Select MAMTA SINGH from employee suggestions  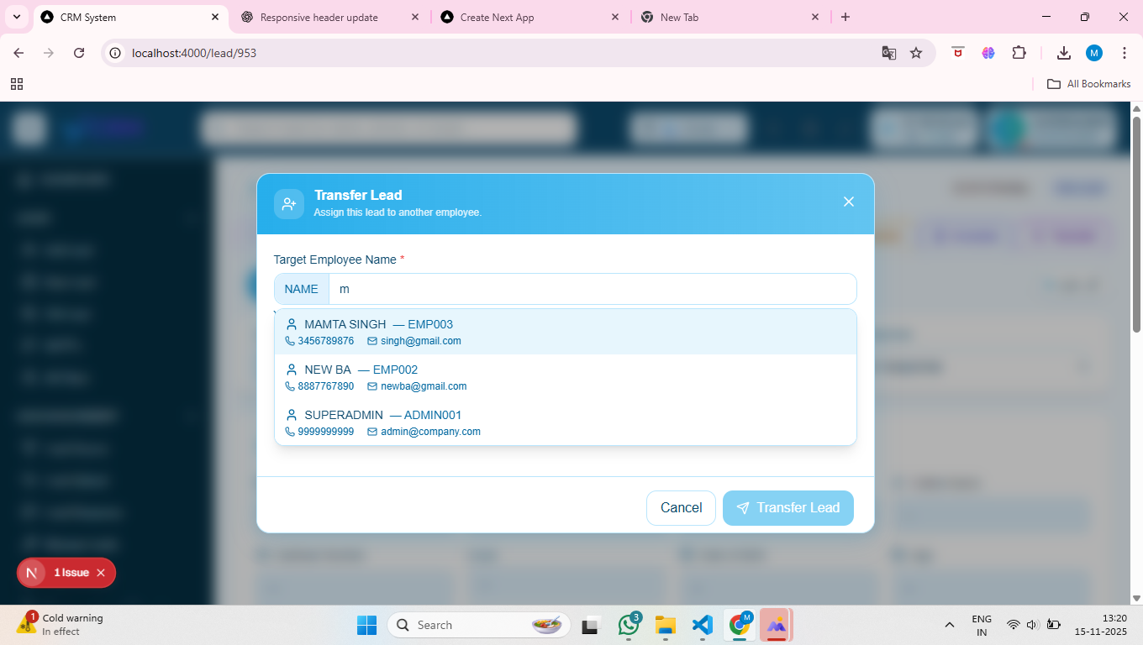point(565,332)
